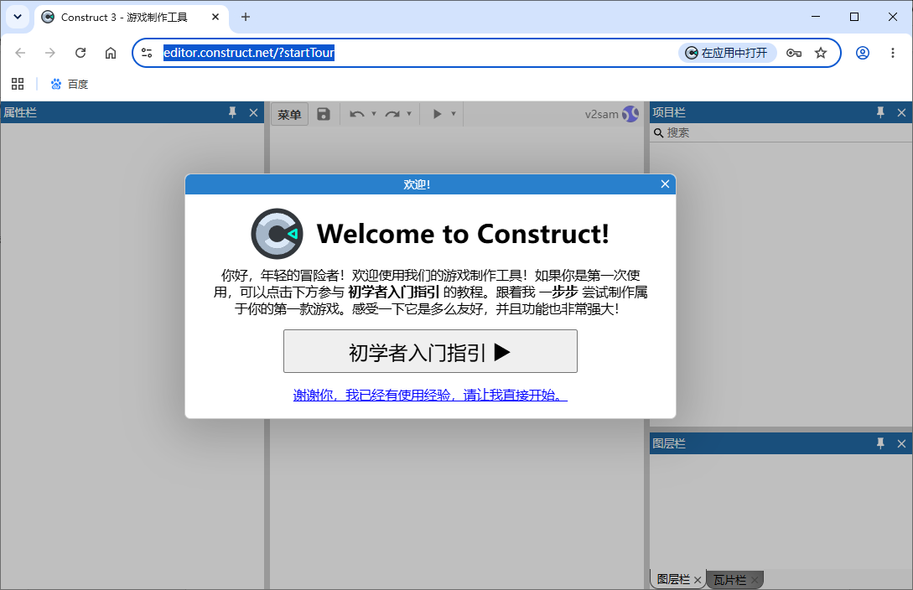Pin the 属性栏 panel

232,112
